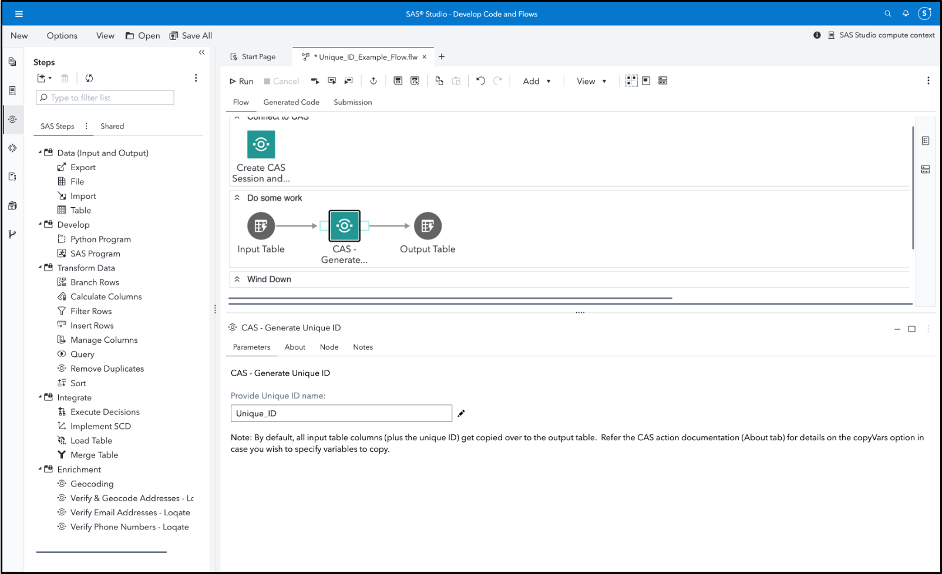Open the Git repositories sidebar icon

tap(12, 234)
